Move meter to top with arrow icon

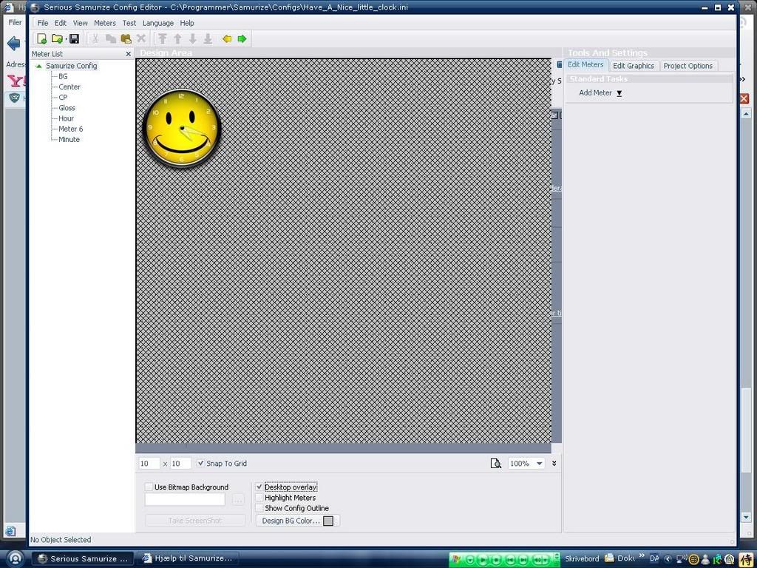[163, 38]
